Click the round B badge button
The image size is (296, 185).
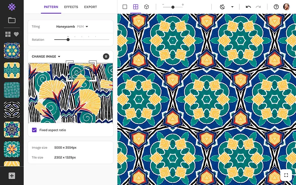point(106,57)
